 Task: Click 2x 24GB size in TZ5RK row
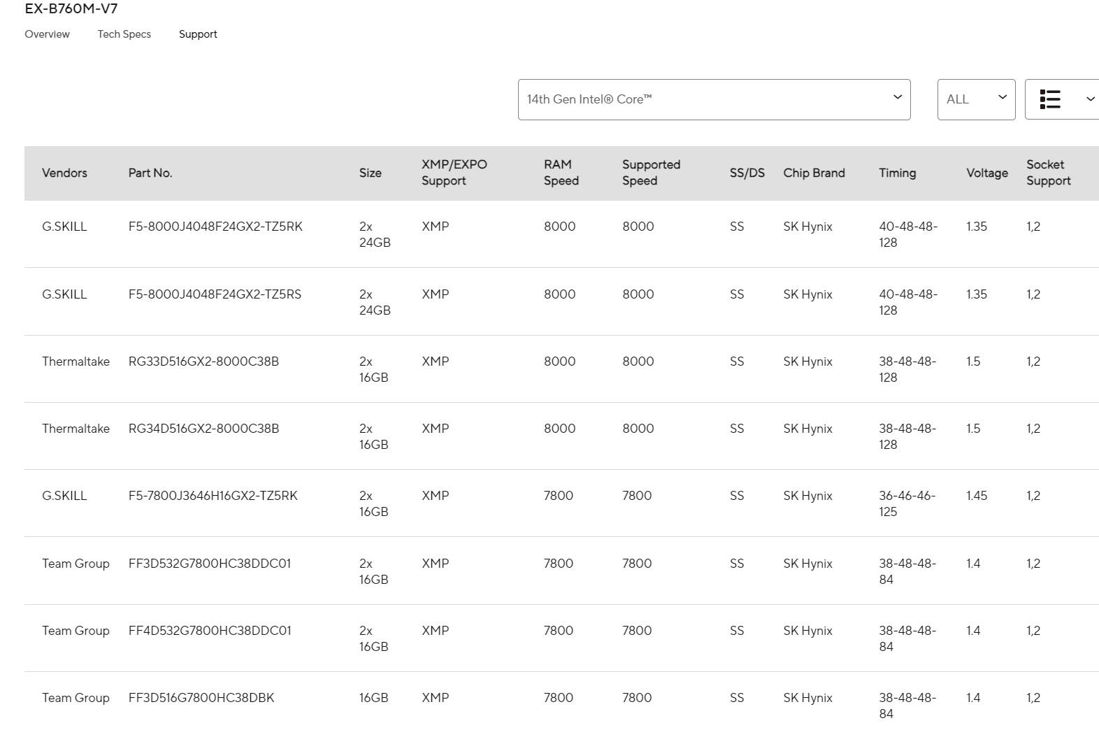(375, 234)
